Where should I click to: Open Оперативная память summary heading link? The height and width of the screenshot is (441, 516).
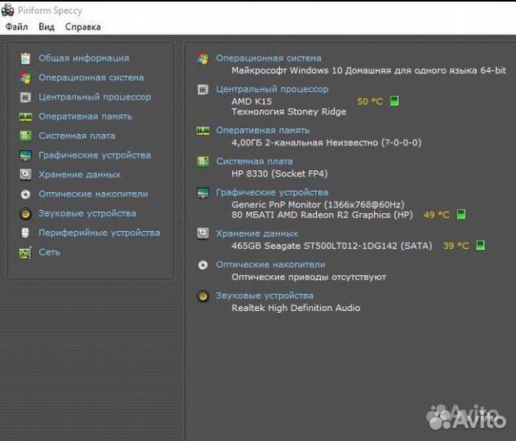tap(263, 131)
